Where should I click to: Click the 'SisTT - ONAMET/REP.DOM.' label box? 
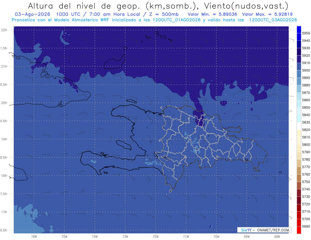(264, 230)
